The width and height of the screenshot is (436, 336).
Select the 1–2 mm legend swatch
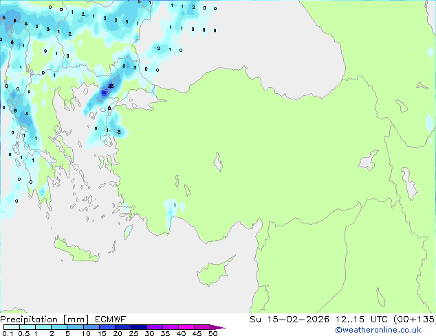[x=43, y=327]
